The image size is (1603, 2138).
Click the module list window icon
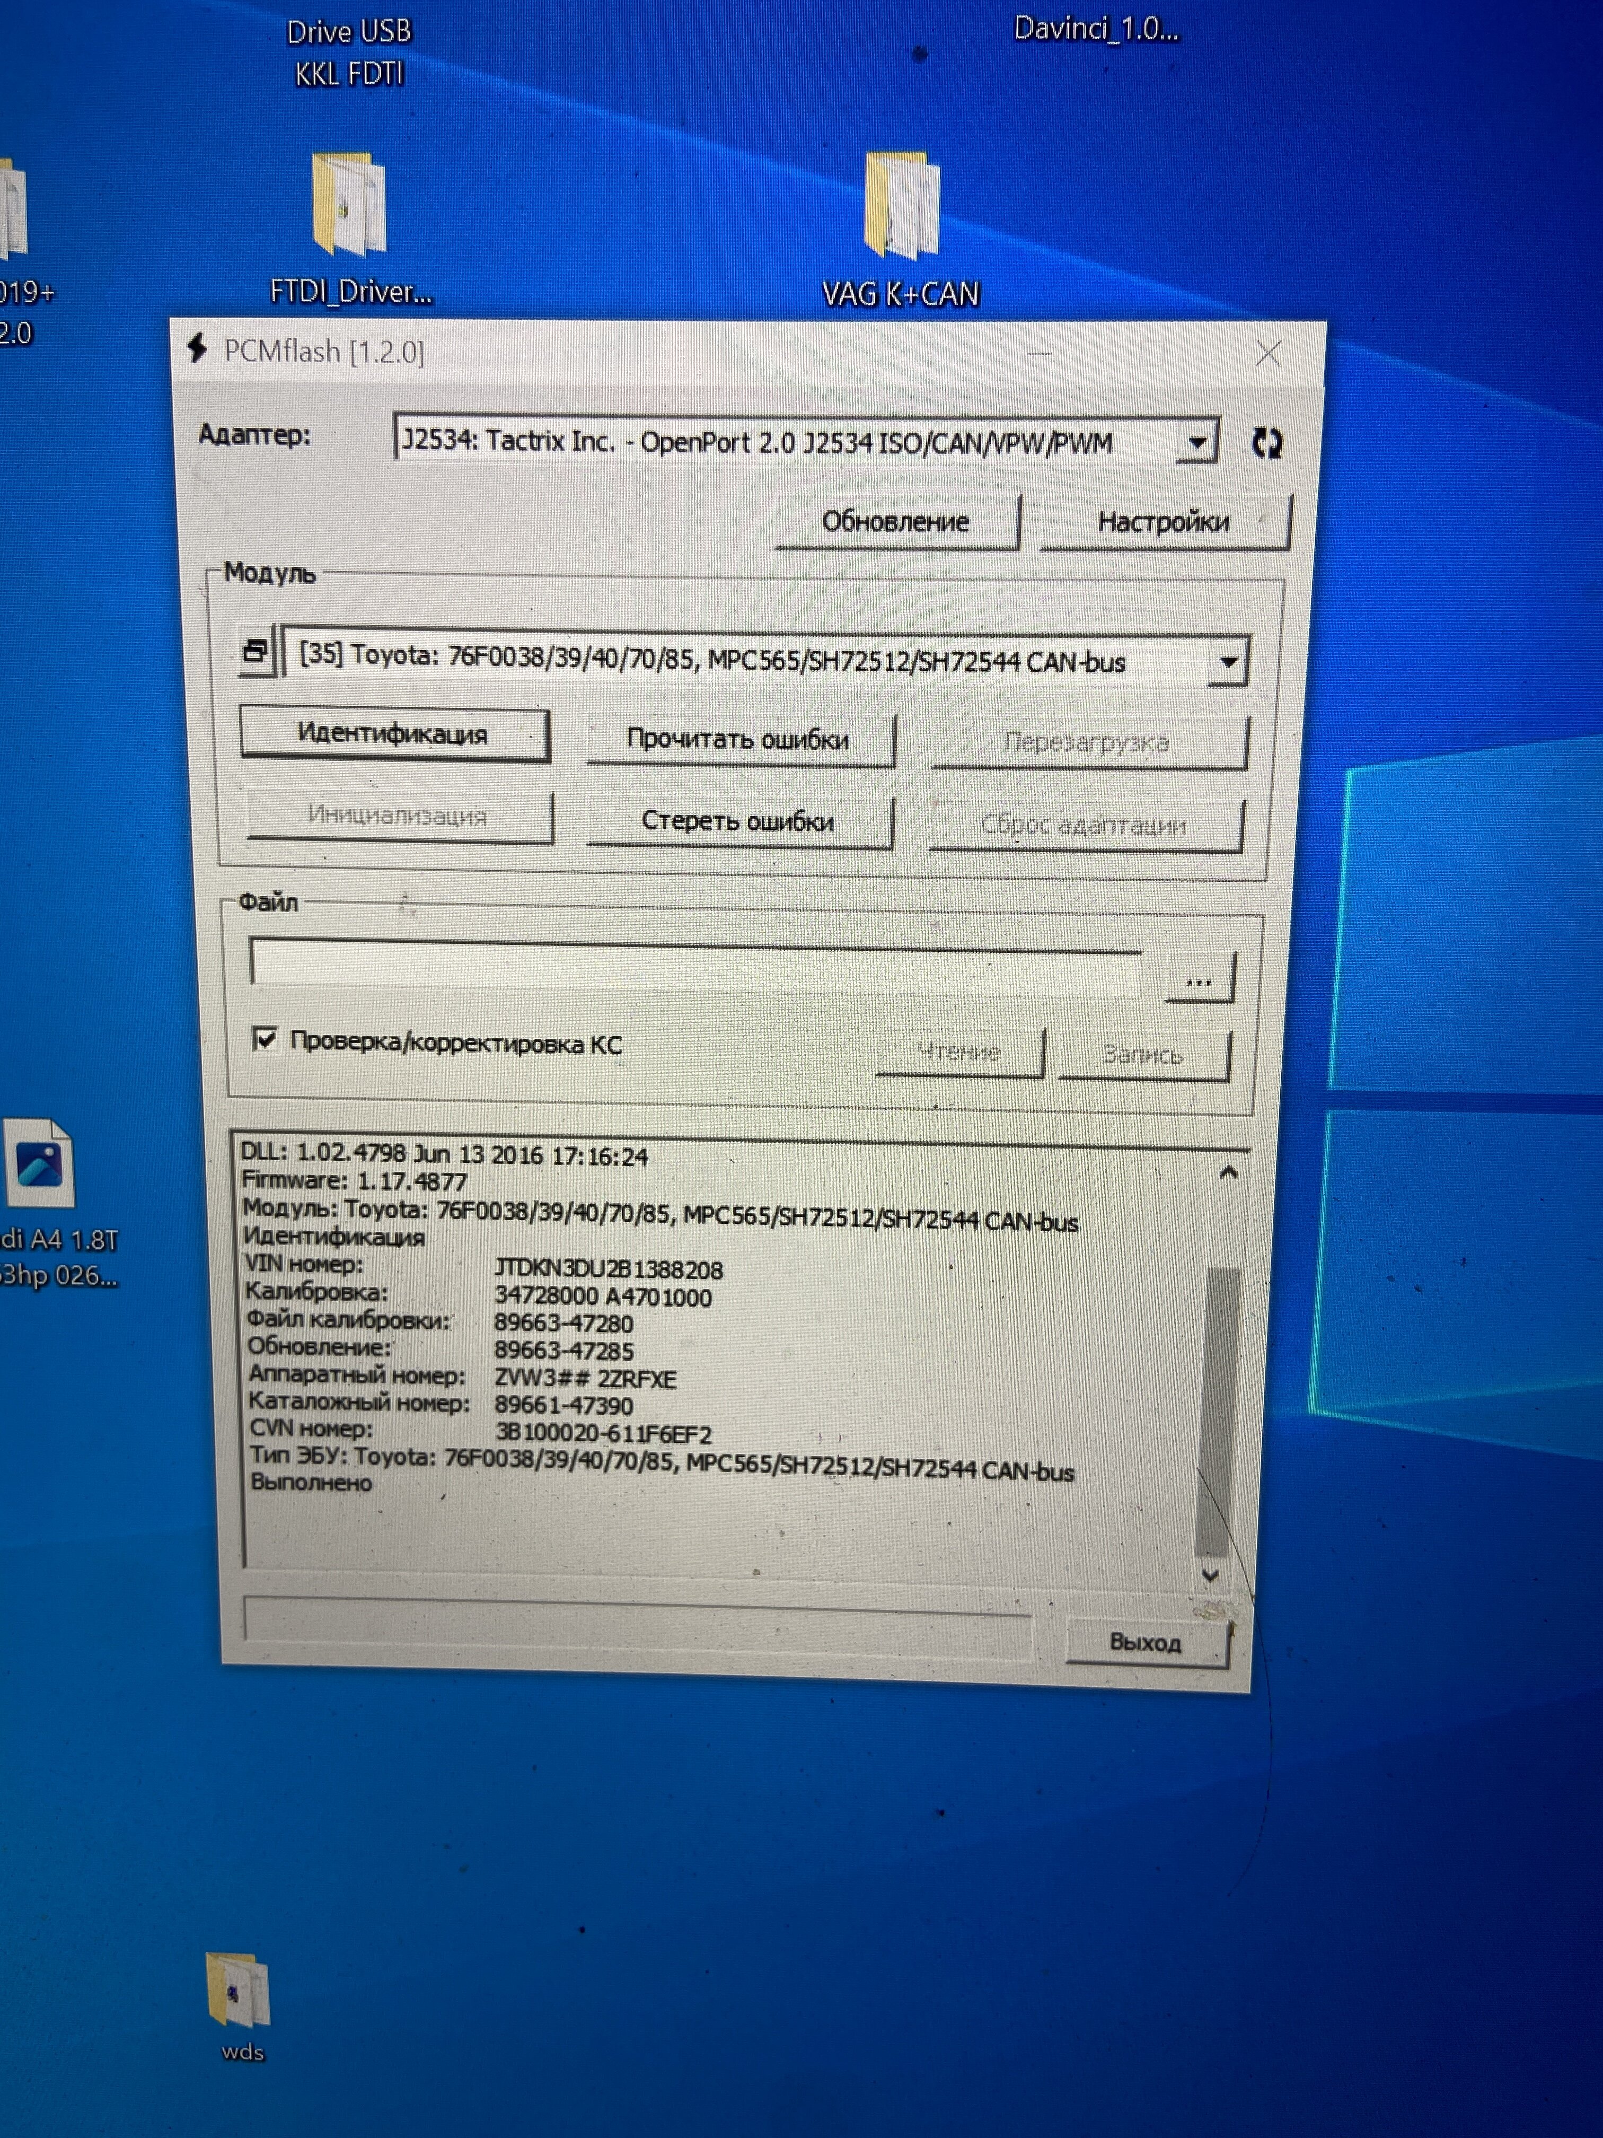coord(255,652)
